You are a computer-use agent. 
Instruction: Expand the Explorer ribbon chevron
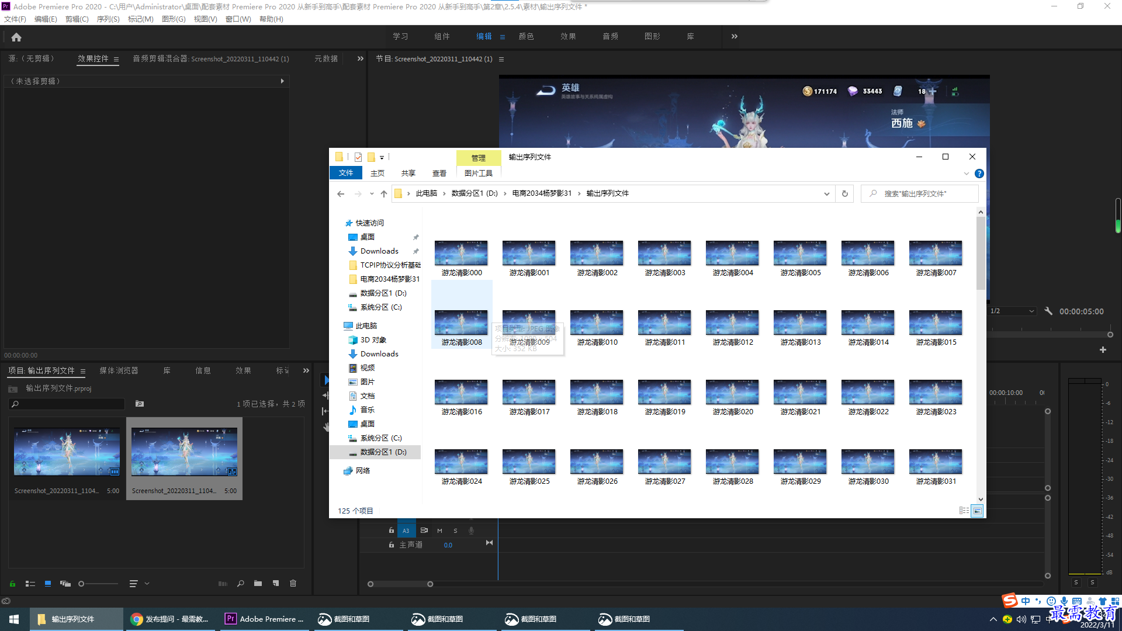966,174
